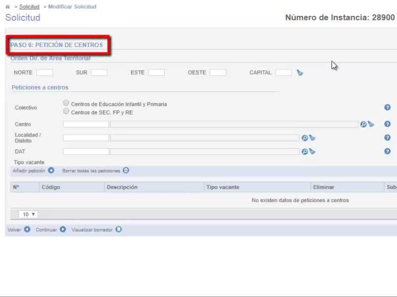Click the CAPITAL order input field
Viewport: 397px width, 297px height.
(x=283, y=72)
